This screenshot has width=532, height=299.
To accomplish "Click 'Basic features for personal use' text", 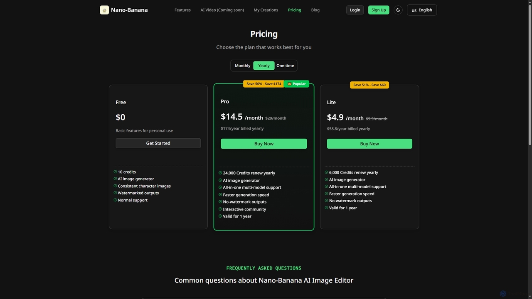I will tap(144, 131).
